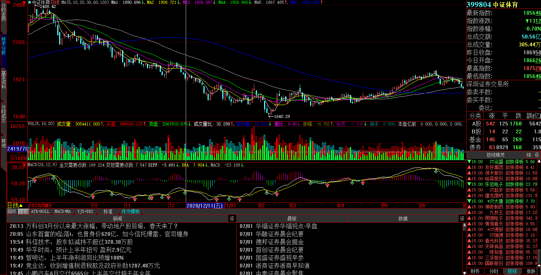Select the ST运盛 封跌停板 alert row
This screenshot has height=275, width=541.
pyautogui.click(x=502, y=161)
